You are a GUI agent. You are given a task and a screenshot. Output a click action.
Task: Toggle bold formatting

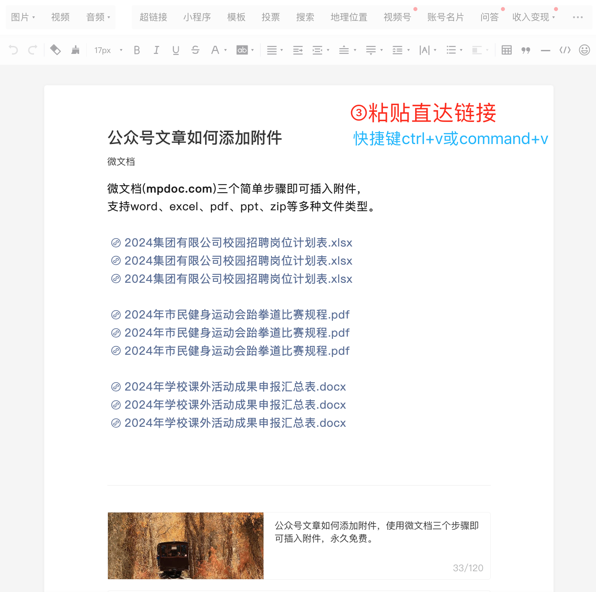137,50
